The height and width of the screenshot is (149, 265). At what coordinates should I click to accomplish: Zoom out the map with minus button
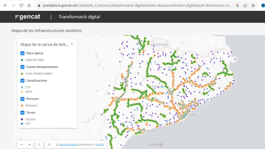[x=21, y=145]
